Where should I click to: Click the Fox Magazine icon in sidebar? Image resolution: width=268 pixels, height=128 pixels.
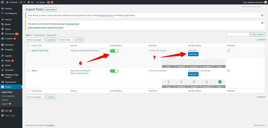pyautogui.click(x=2, y=13)
